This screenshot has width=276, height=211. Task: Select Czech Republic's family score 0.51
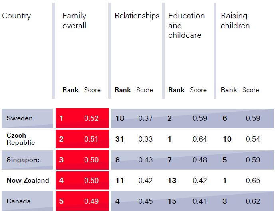coord(91,139)
